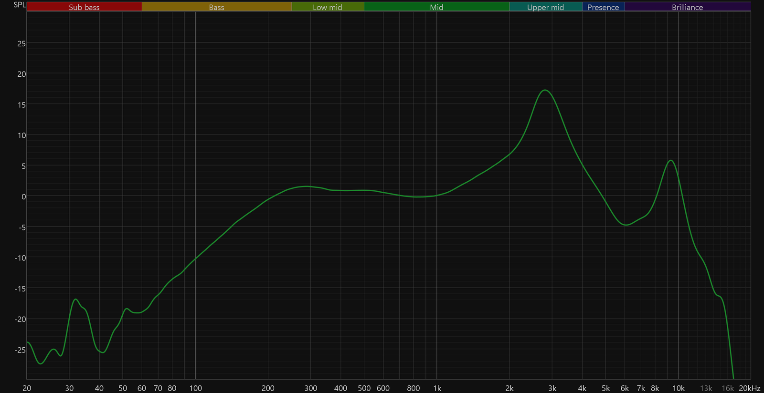Select the Bass frequency band
The image size is (764, 393).
click(216, 7)
